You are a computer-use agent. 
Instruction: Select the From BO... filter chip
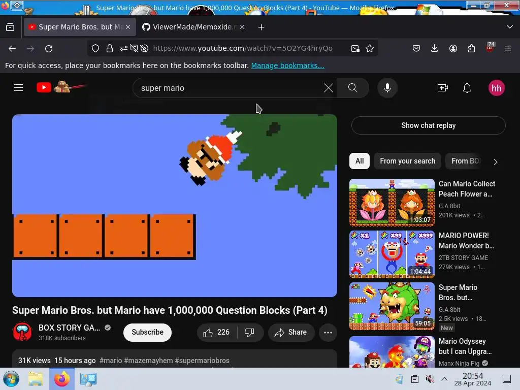pos(465,161)
